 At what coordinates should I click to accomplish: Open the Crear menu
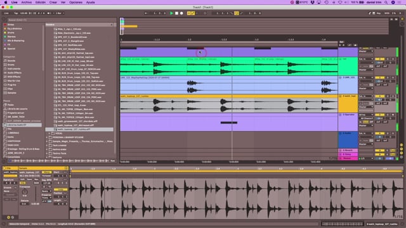coord(53,3)
